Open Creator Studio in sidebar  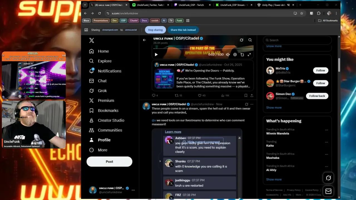click(107, 120)
